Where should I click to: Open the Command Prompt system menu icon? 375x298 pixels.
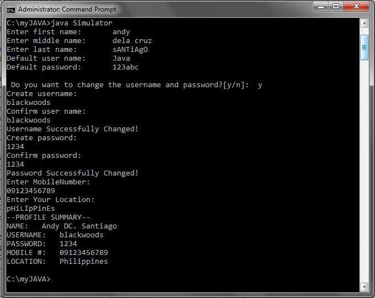(x=11, y=9)
